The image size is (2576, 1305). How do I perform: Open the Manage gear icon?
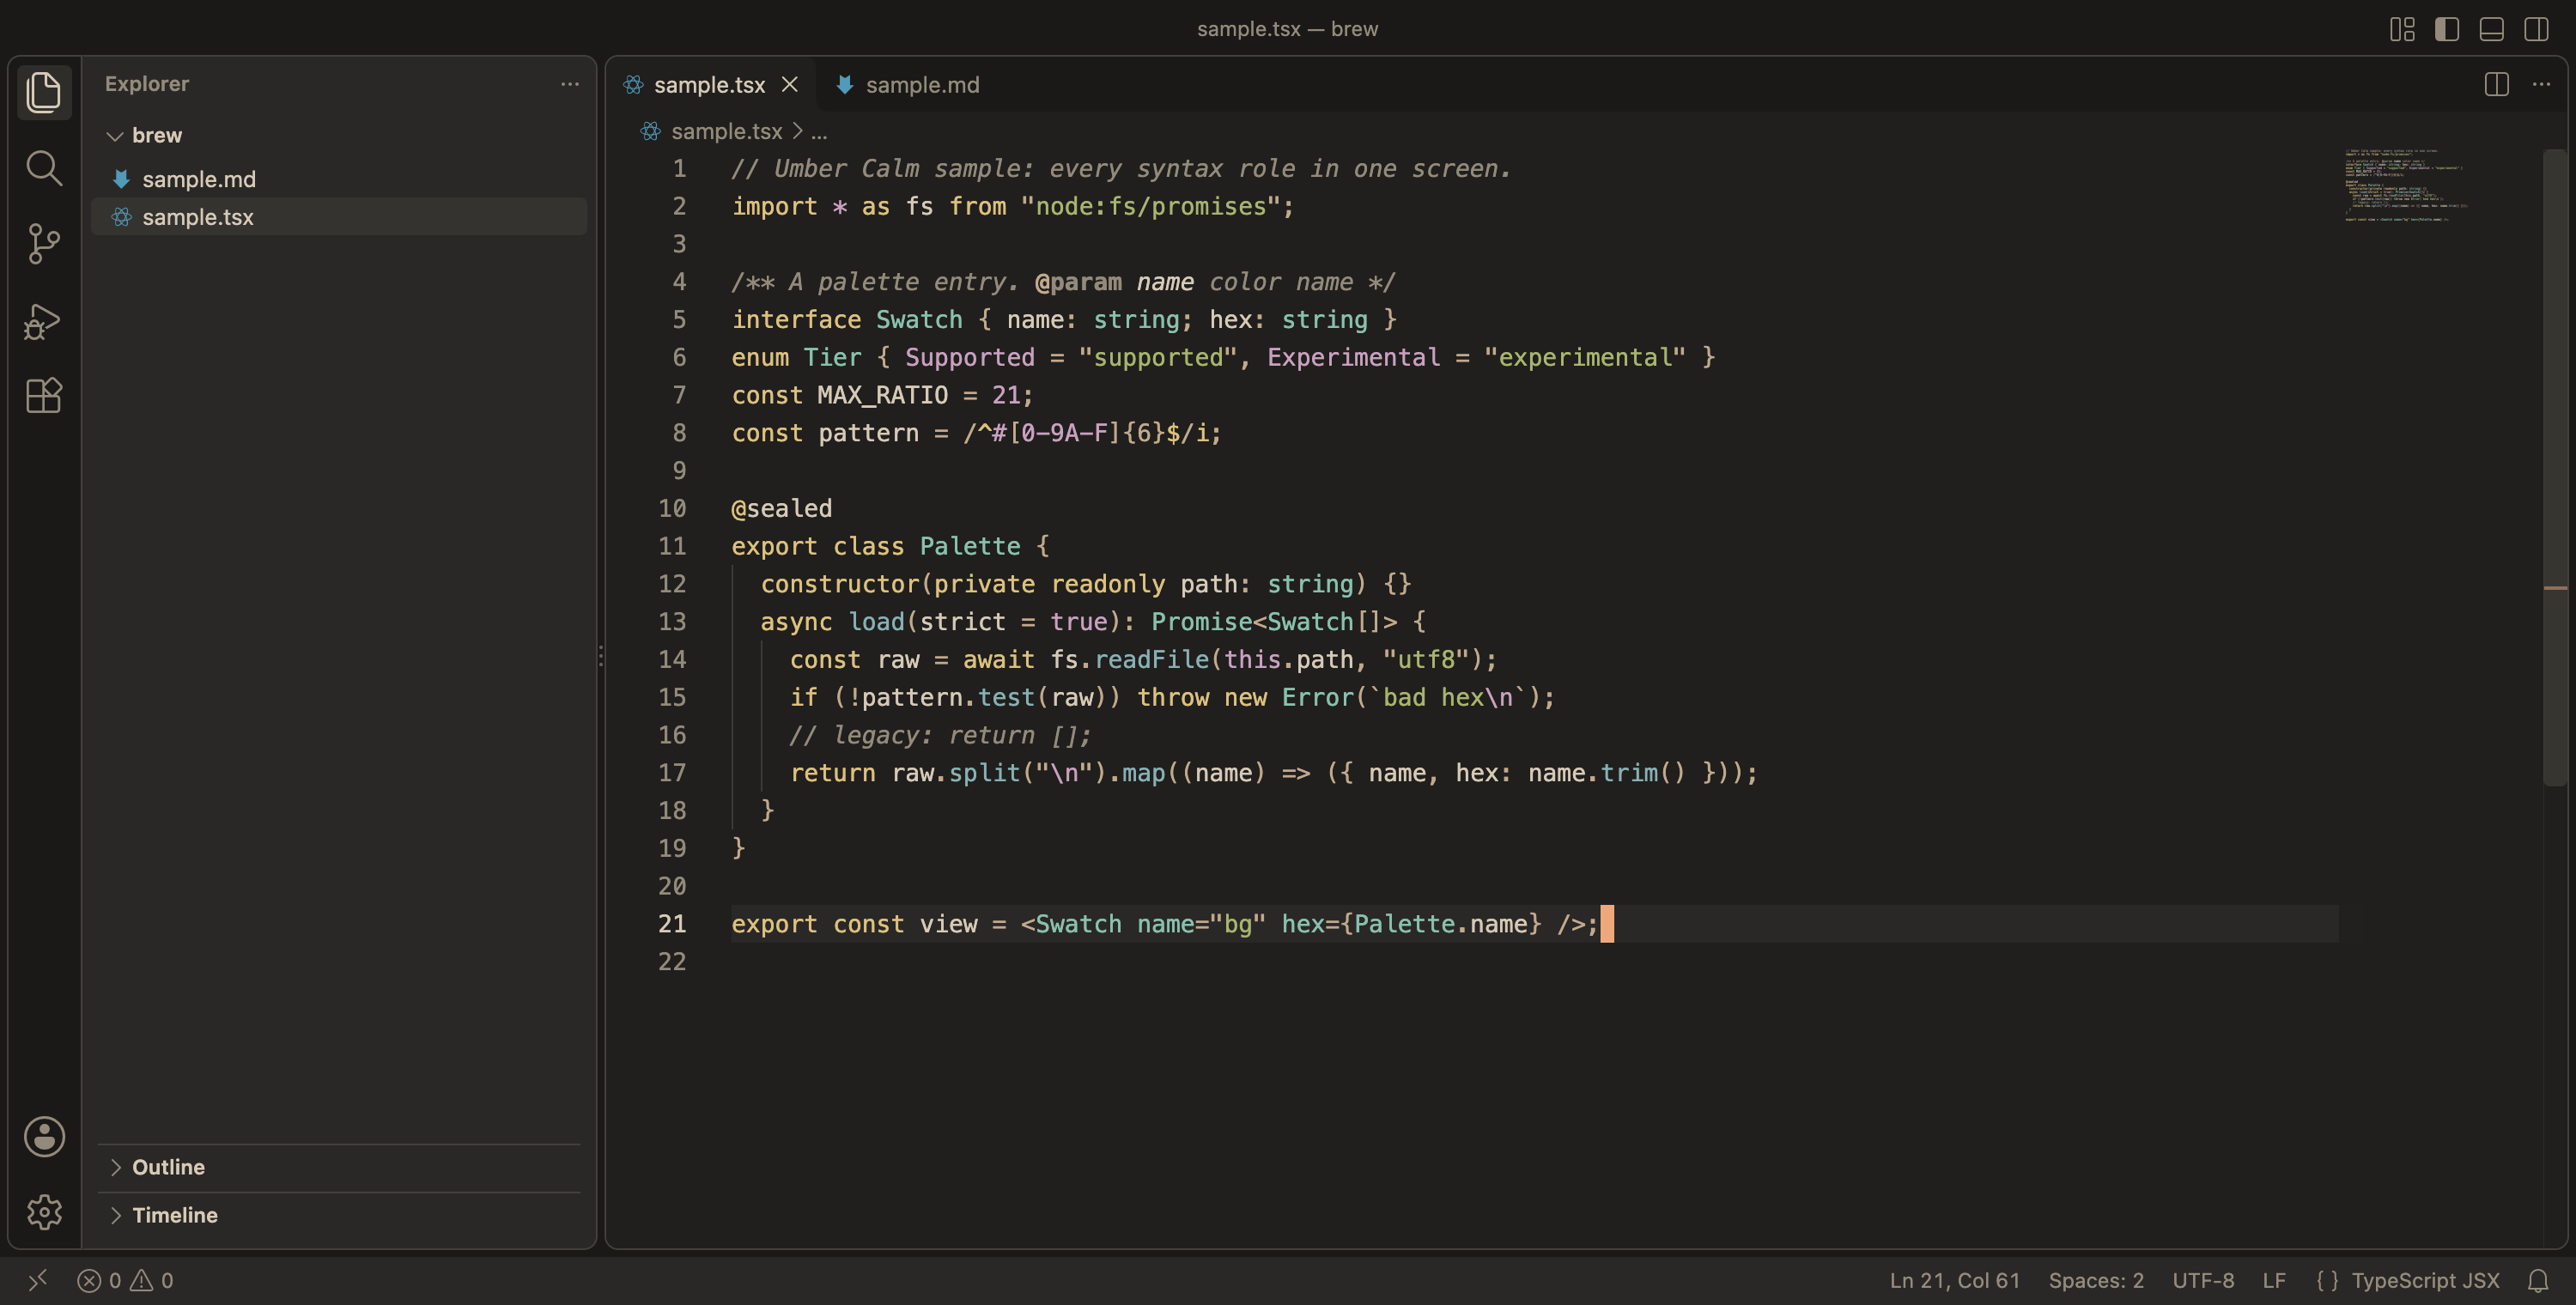[44, 1212]
